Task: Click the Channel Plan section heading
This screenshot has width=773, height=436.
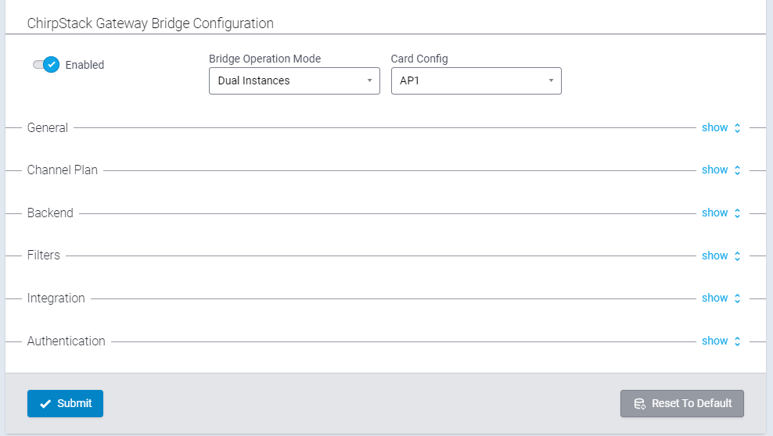Action: pos(62,170)
